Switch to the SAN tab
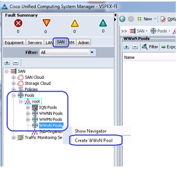 tap(61, 42)
